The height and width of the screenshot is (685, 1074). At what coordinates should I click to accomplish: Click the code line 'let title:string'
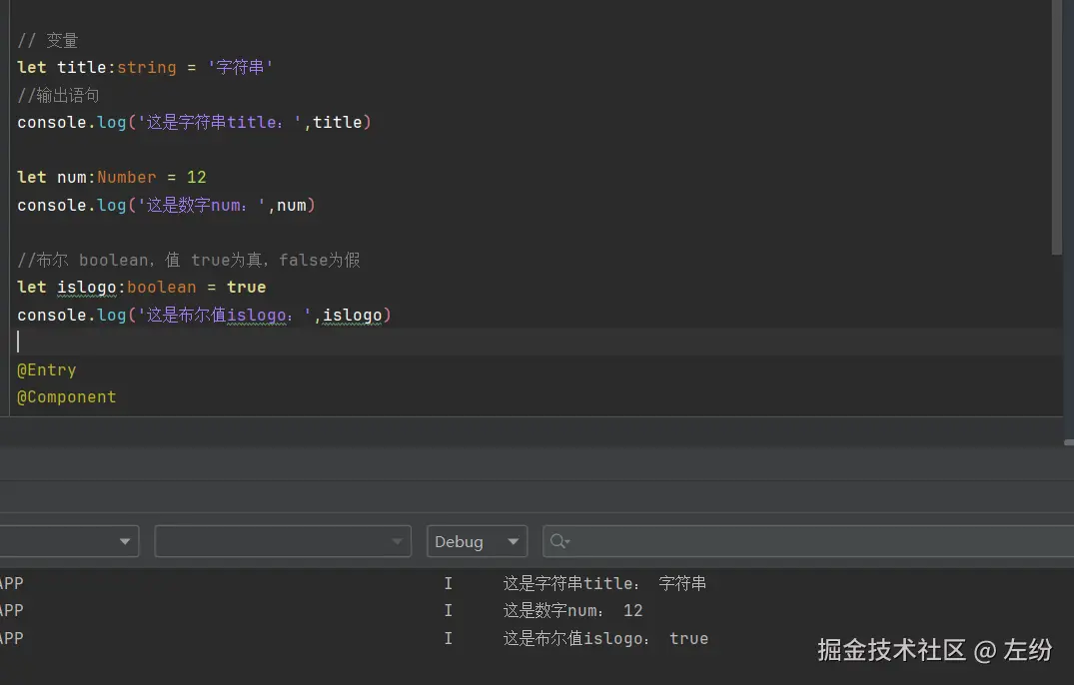145,67
